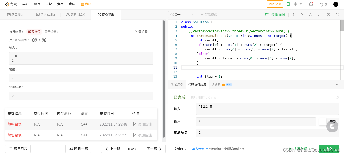Switch to the 评论 (1.3k) tab

point(45,15)
